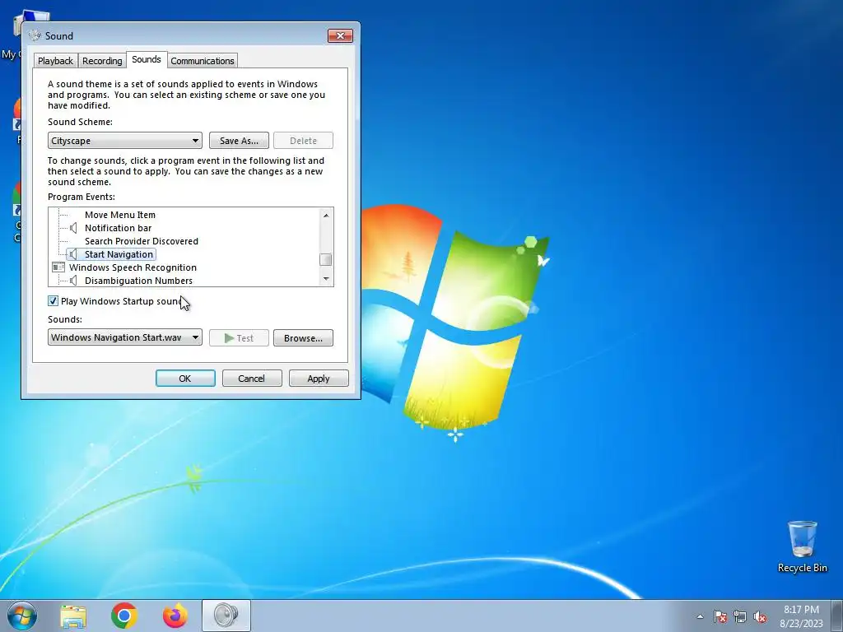Click the Apply button
This screenshot has height=632, width=843.
click(x=319, y=379)
